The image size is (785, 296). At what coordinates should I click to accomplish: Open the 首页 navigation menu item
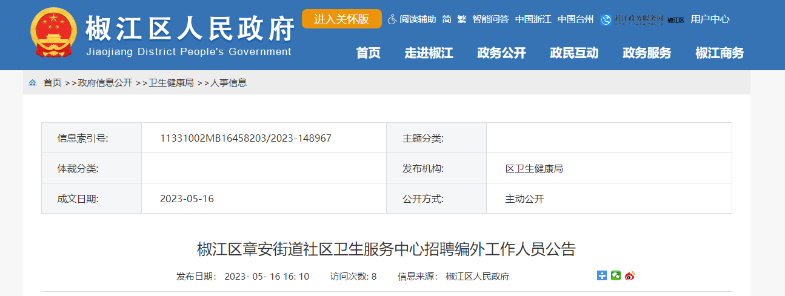[x=368, y=53]
